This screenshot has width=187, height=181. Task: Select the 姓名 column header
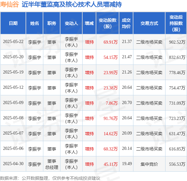click(x=35, y=23)
